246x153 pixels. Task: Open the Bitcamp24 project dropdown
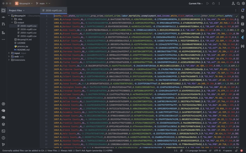[24, 3]
